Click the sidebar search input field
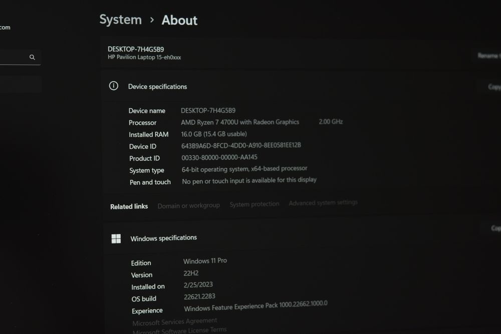The width and height of the screenshot is (501, 334). click(20, 58)
